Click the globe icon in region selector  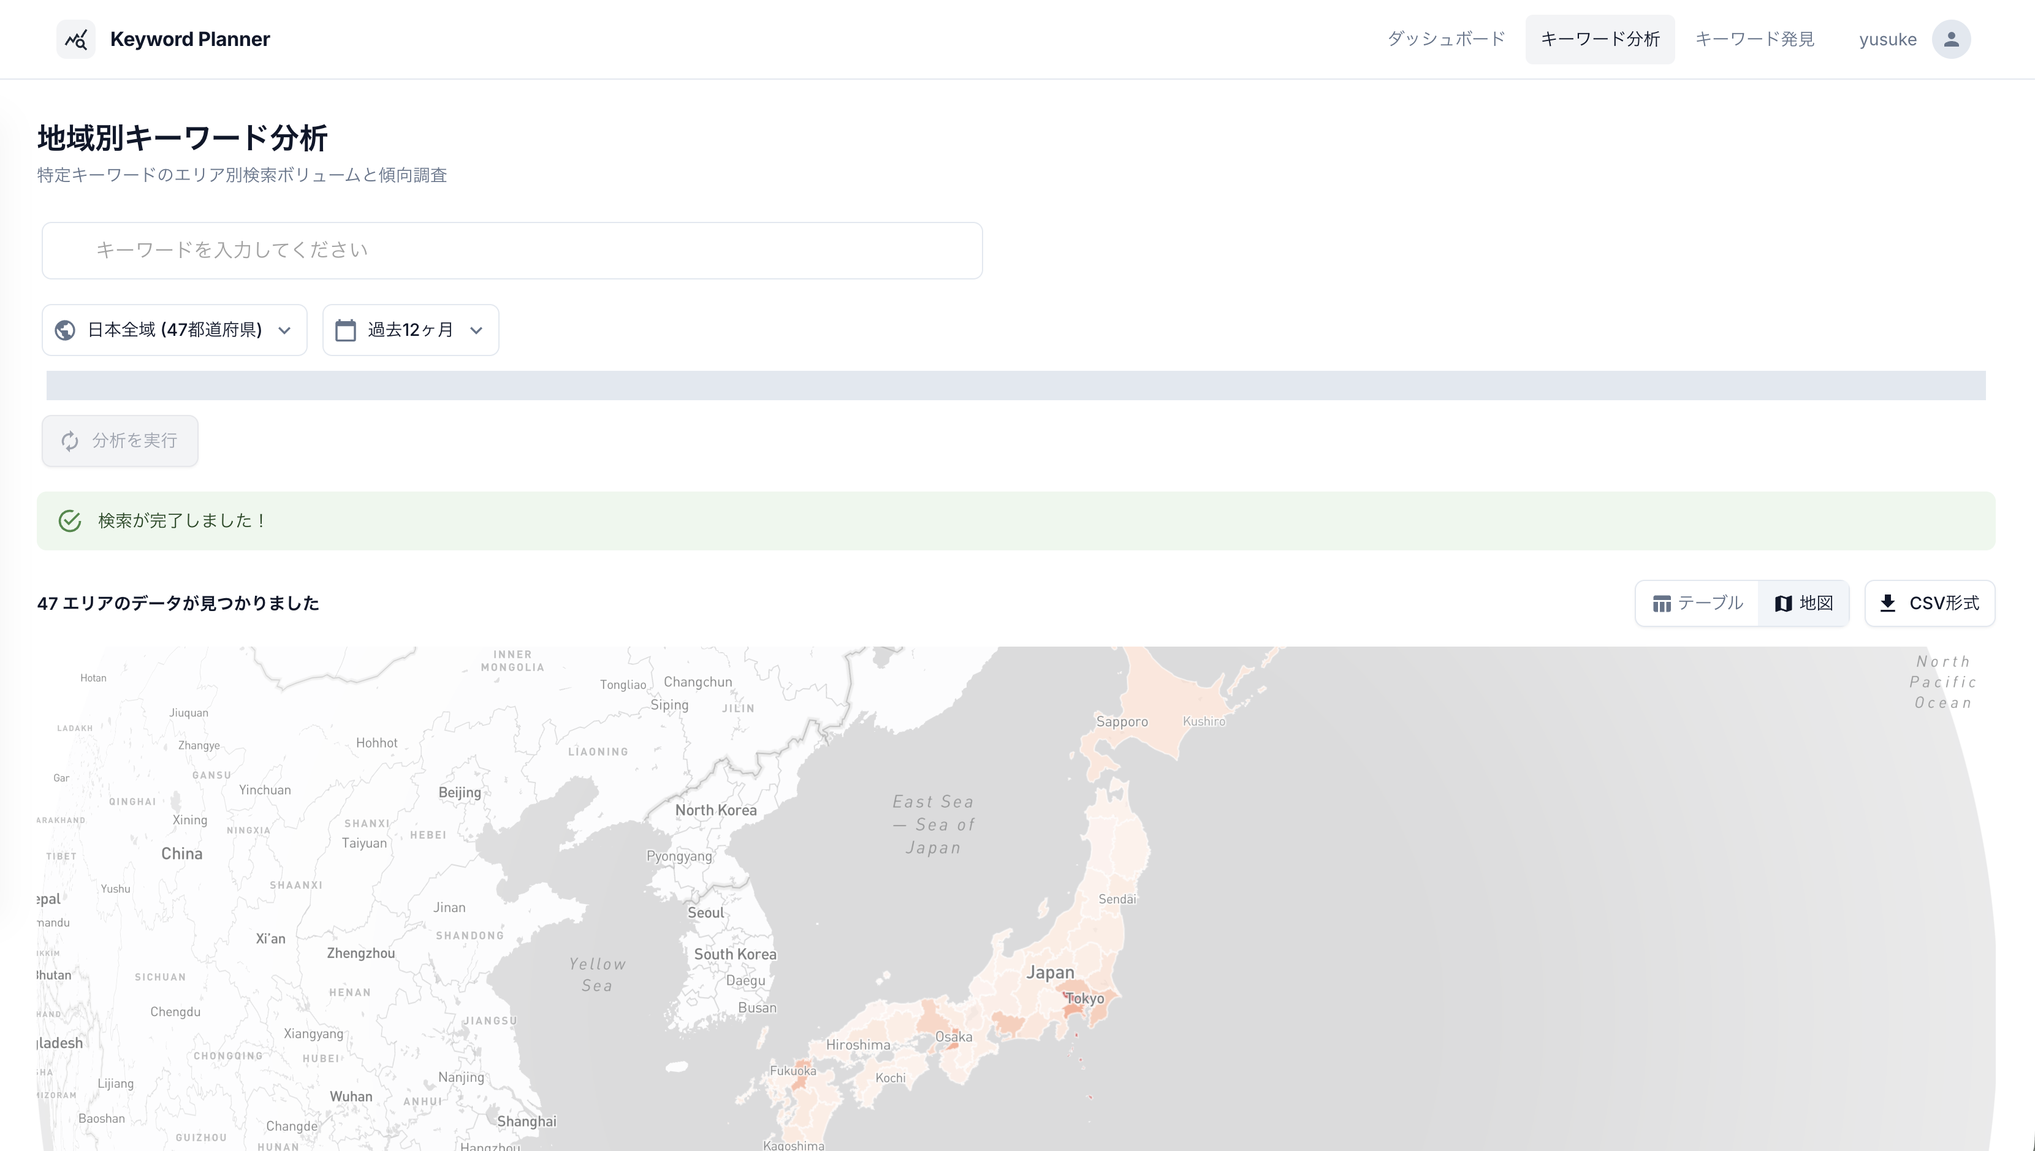[x=66, y=330]
